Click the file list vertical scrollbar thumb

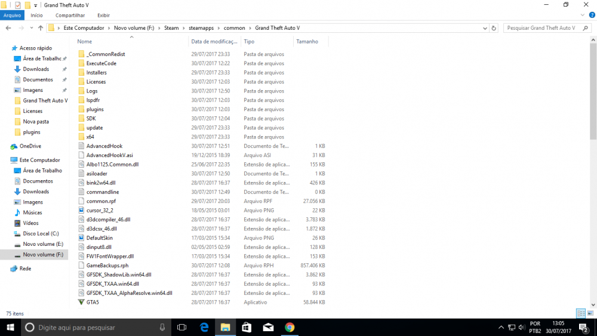click(x=593, y=91)
